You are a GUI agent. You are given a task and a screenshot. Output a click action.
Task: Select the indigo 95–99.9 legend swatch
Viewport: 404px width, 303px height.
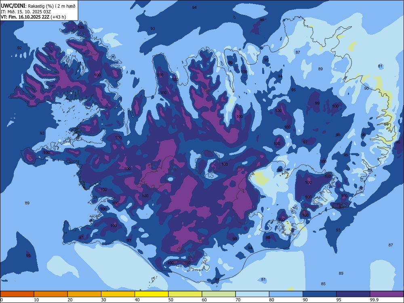click(x=353, y=294)
